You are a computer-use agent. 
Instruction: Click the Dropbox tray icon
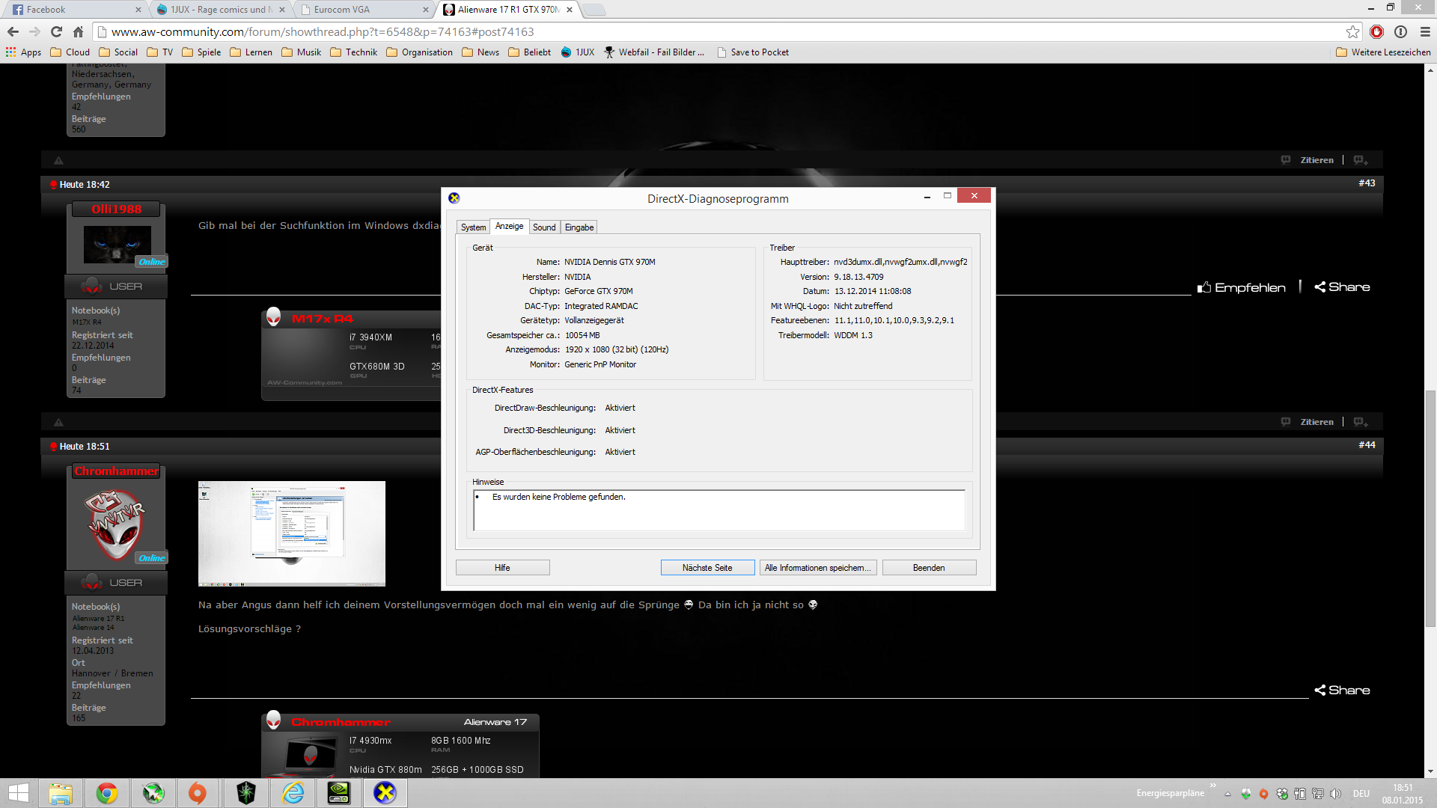click(x=1282, y=794)
